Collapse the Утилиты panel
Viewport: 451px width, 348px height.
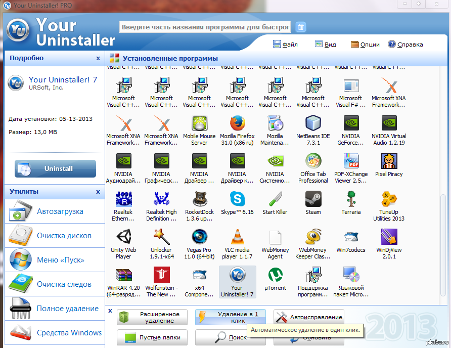[98, 192]
